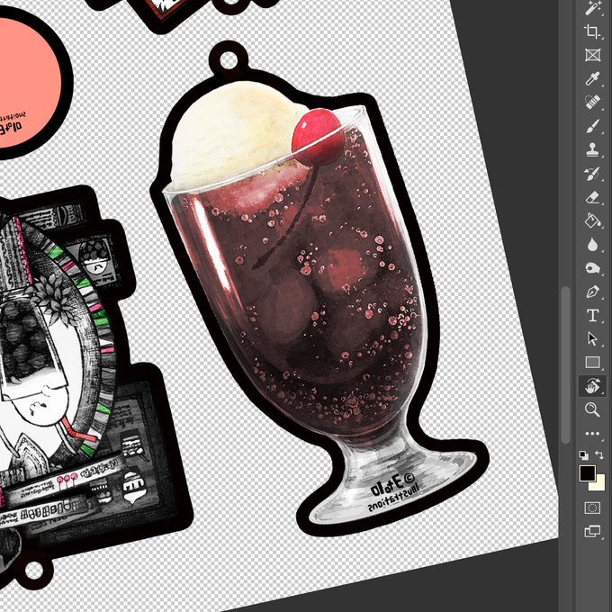Select the Brush tool

pos(592,126)
